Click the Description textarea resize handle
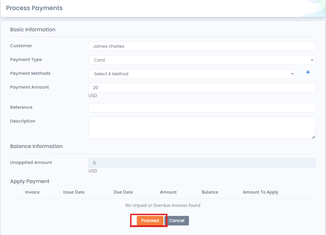Image resolution: width=326 pixels, height=235 pixels. tap(313, 137)
